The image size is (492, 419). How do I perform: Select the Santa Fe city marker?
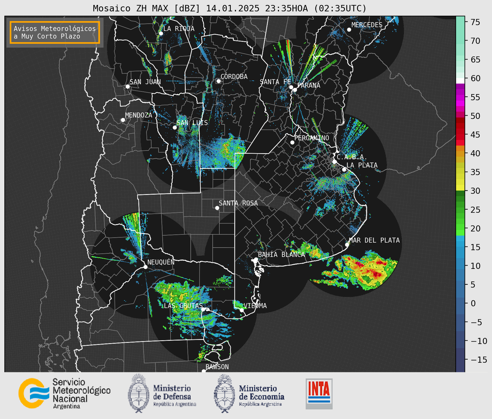click(x=291, y=87)
